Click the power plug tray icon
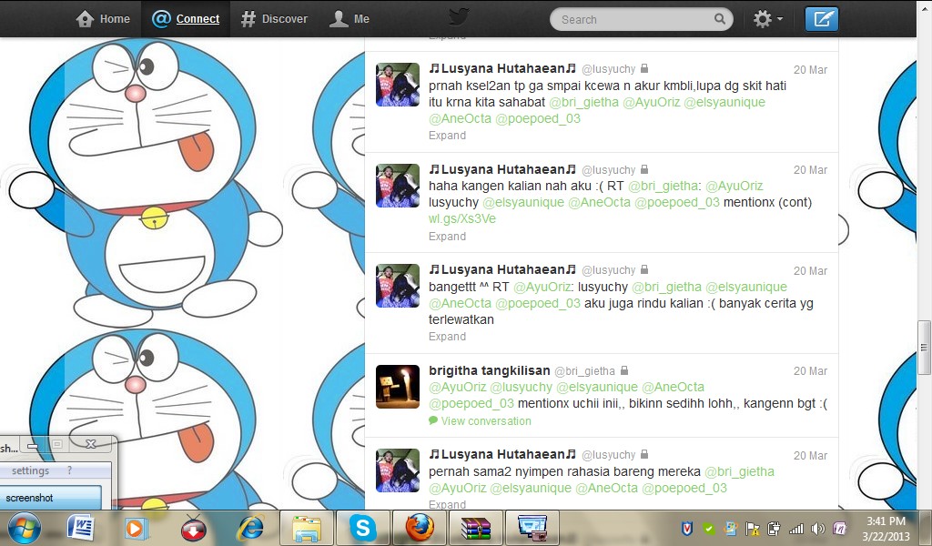Screen dimensions: 932x546 (x=774, y=528)
